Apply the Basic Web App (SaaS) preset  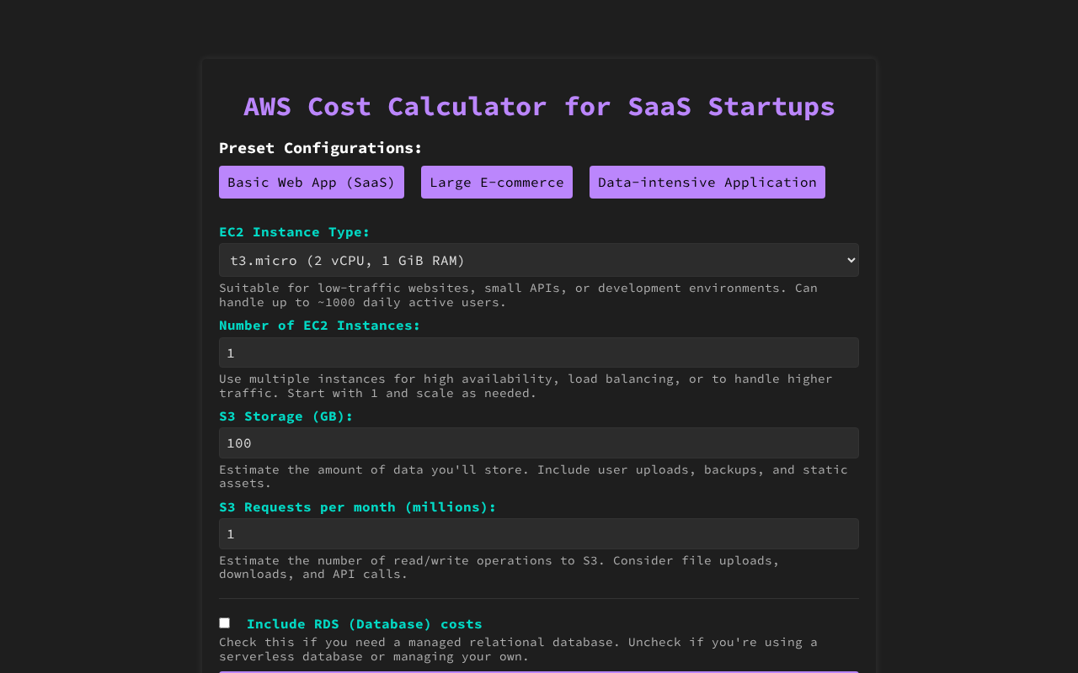click(x=311, y=183)
